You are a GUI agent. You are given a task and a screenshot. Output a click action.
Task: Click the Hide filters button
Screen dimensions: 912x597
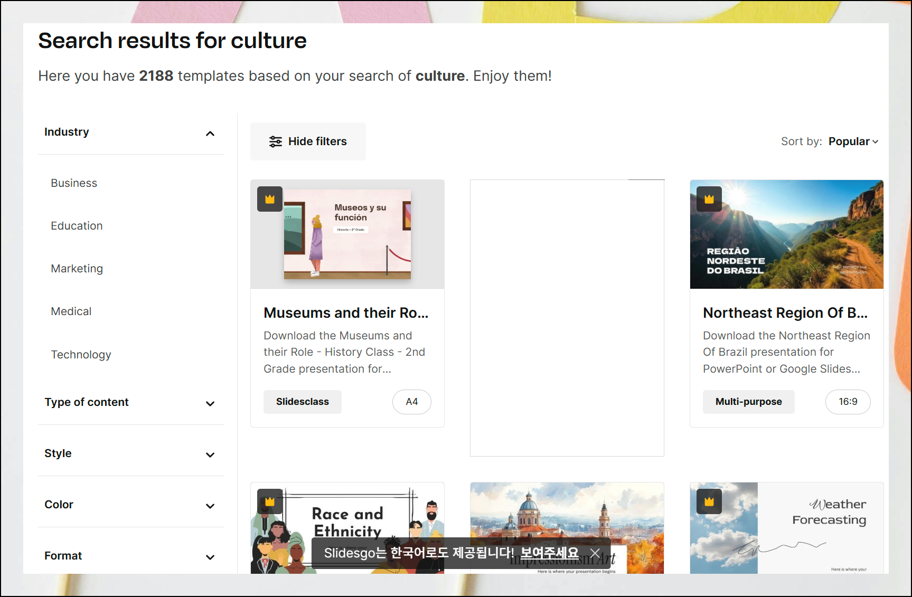[x=308, y=141]
